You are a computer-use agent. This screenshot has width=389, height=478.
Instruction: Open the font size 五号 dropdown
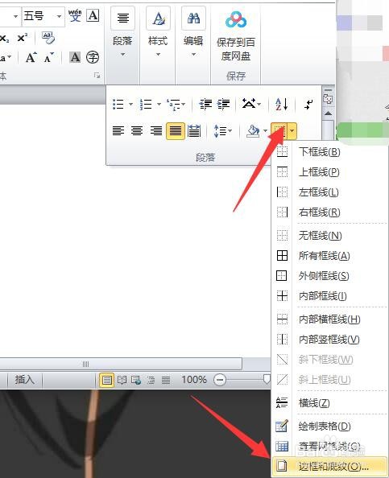(59, 16)
